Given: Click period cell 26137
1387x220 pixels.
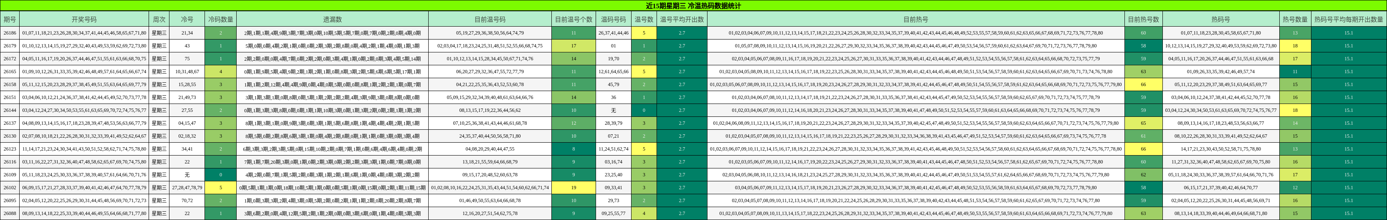Looking at the screenshot, I should point(10,123).
